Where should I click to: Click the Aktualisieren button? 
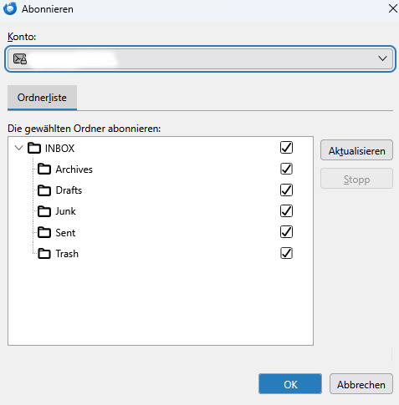click(356, 150)
